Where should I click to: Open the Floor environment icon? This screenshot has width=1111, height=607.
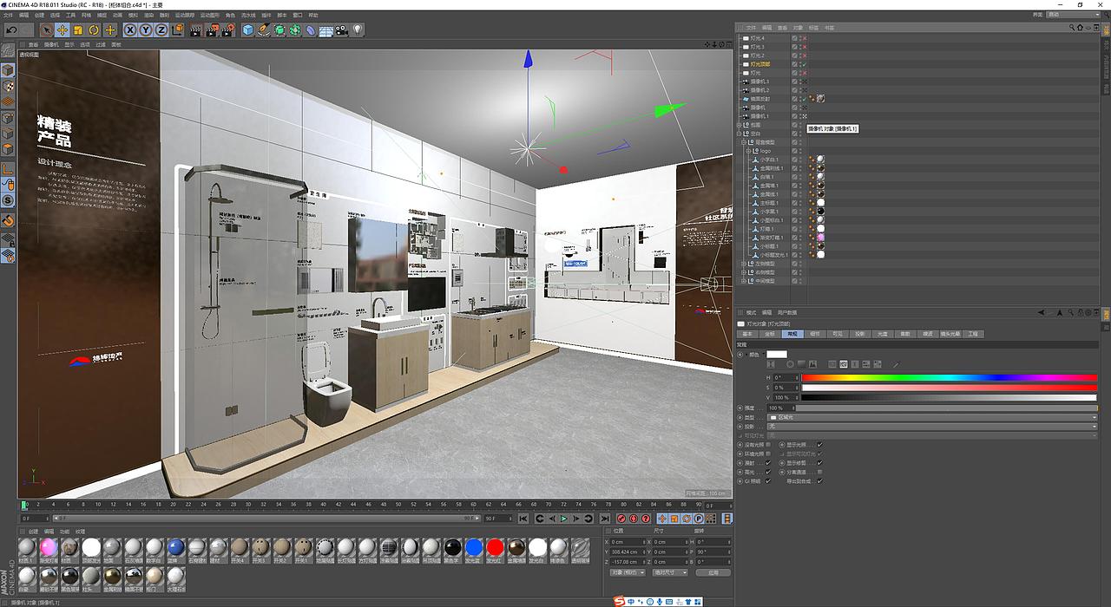(x=325, y=30)
